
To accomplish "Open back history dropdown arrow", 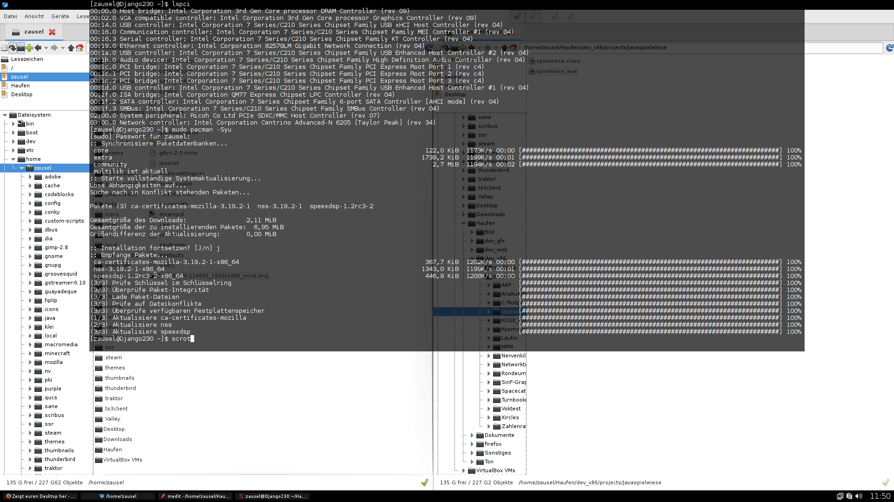I will (x=46, y=48).
